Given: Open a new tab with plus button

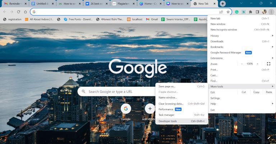Looking at the screenshot, I should (223, 4).
